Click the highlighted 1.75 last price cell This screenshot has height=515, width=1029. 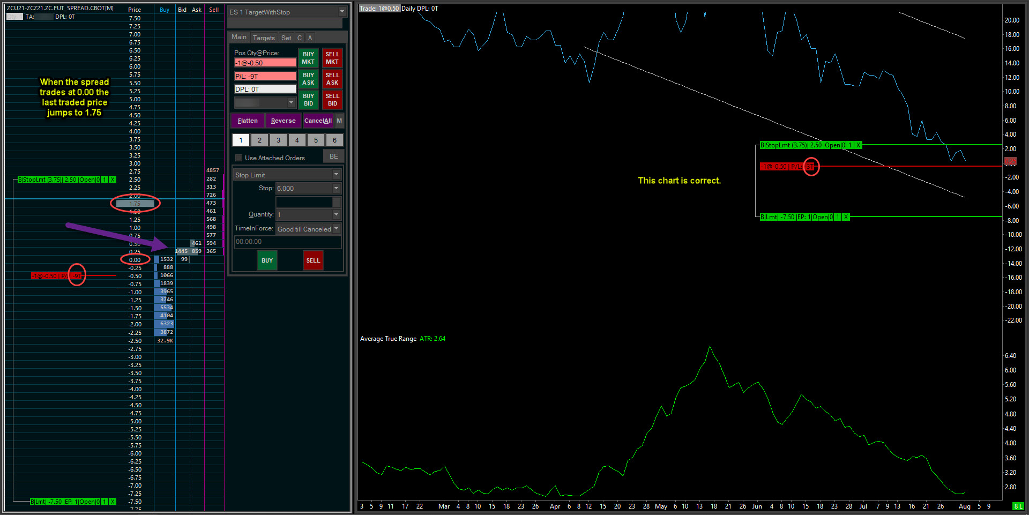(x=135, y=204)
